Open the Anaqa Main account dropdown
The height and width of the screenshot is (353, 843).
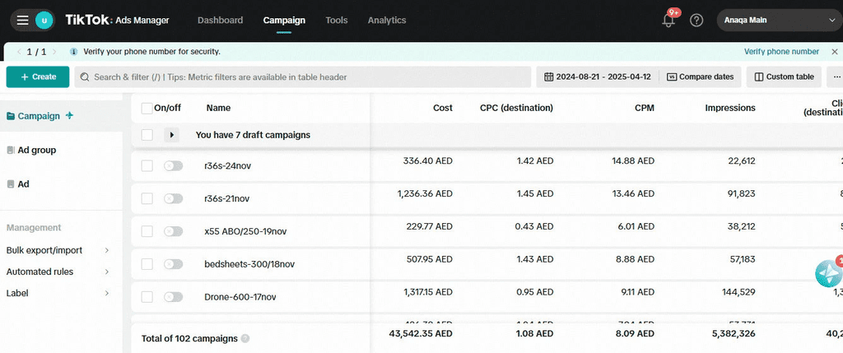pos(778,20)
